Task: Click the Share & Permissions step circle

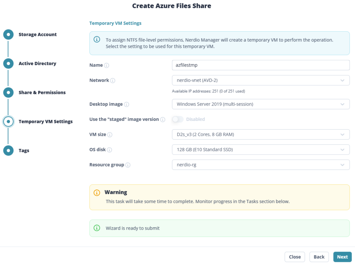Action: (8, 93)
